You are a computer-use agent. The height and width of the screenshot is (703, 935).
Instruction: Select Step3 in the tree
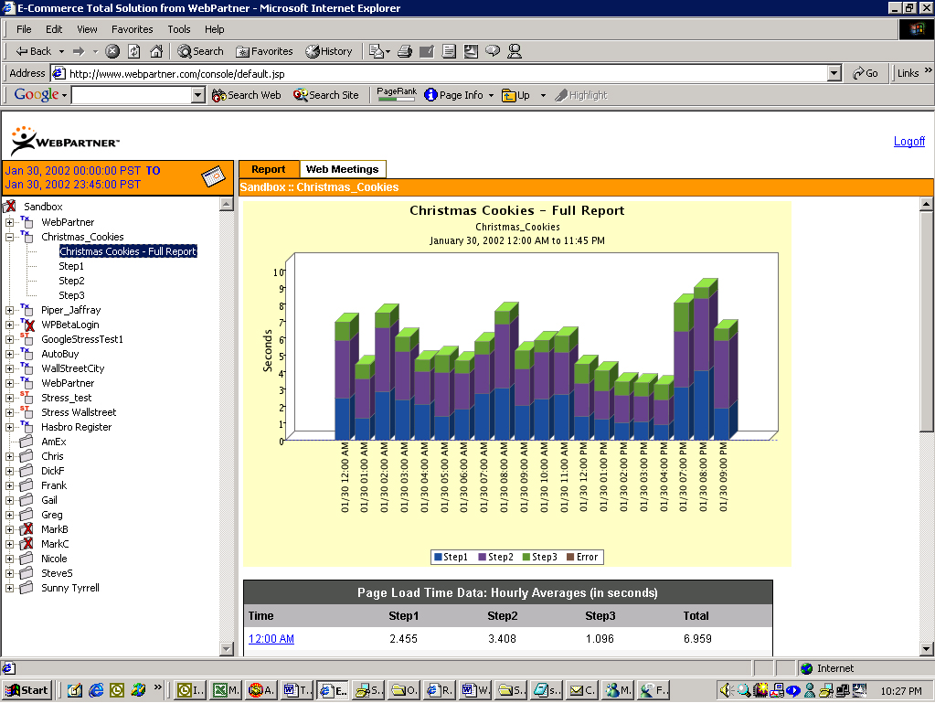[x=71, y=295]
